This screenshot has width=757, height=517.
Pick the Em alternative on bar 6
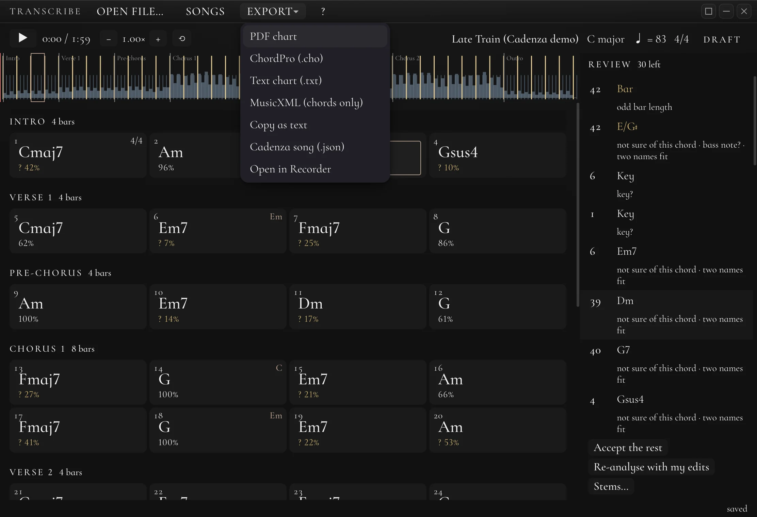click(x=276, y=217)
